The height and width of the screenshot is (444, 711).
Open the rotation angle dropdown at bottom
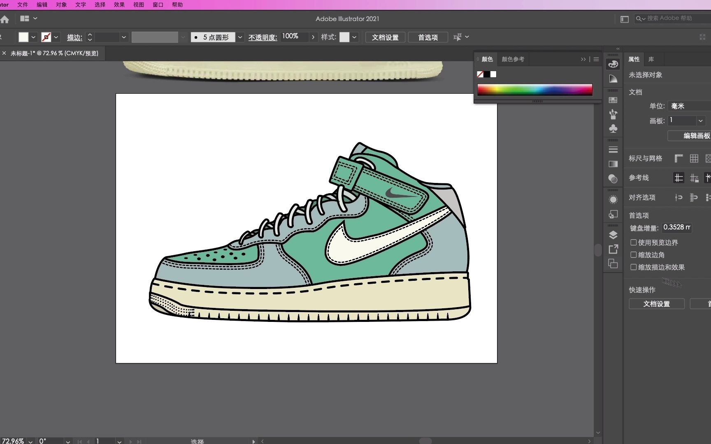coord(68,442)
